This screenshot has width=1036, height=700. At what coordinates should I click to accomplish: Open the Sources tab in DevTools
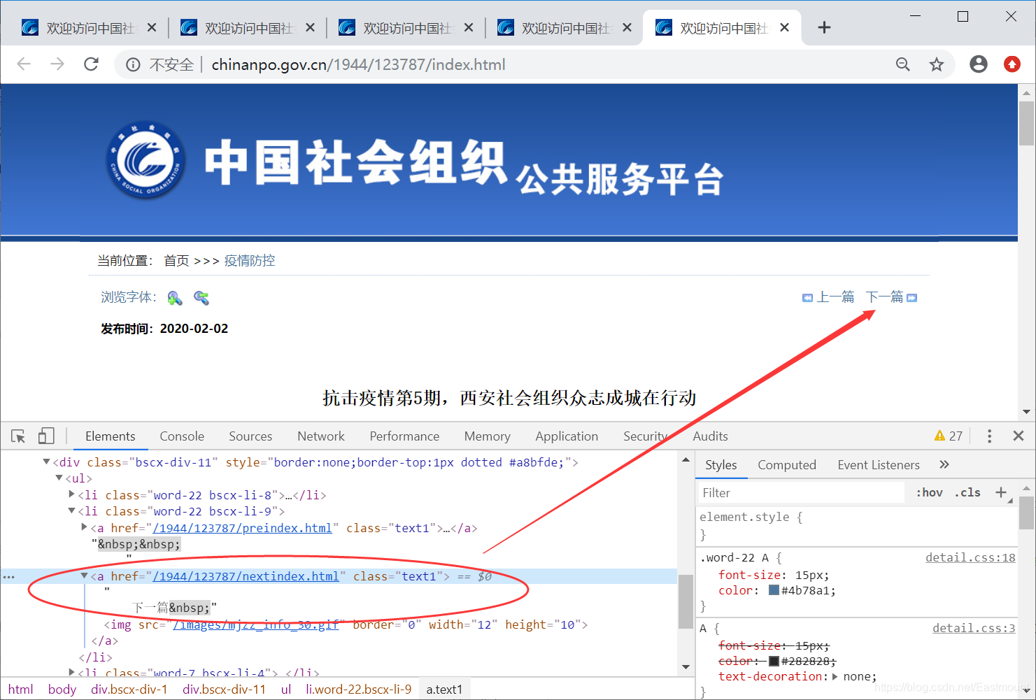click(250, 436)
